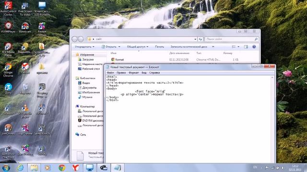Open Windows Start menu orb

coord(6,168)
